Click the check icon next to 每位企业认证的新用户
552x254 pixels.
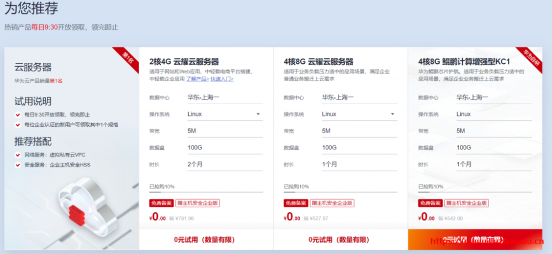coord(18,125)
